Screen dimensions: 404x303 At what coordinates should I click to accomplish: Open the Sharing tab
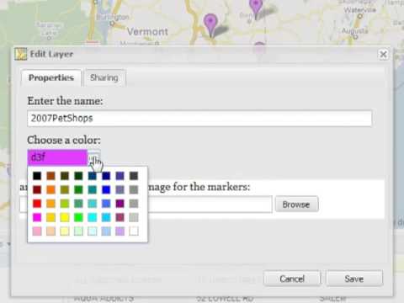click(x=104, y=77)
